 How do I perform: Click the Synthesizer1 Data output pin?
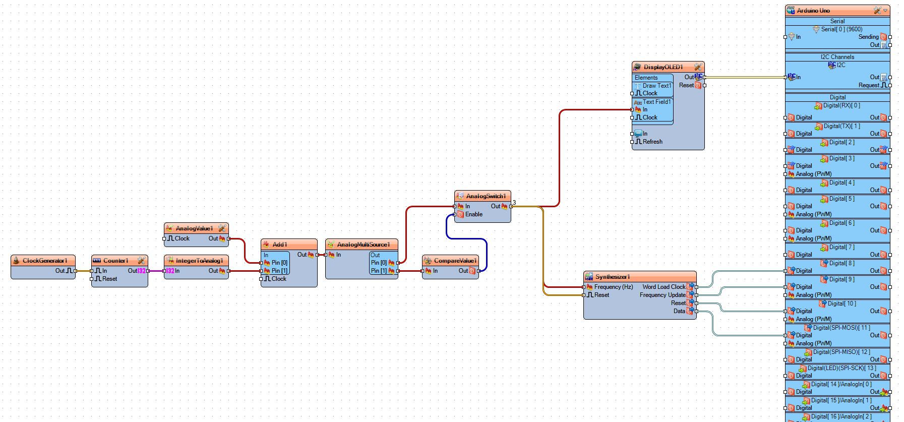click(697, 311)
